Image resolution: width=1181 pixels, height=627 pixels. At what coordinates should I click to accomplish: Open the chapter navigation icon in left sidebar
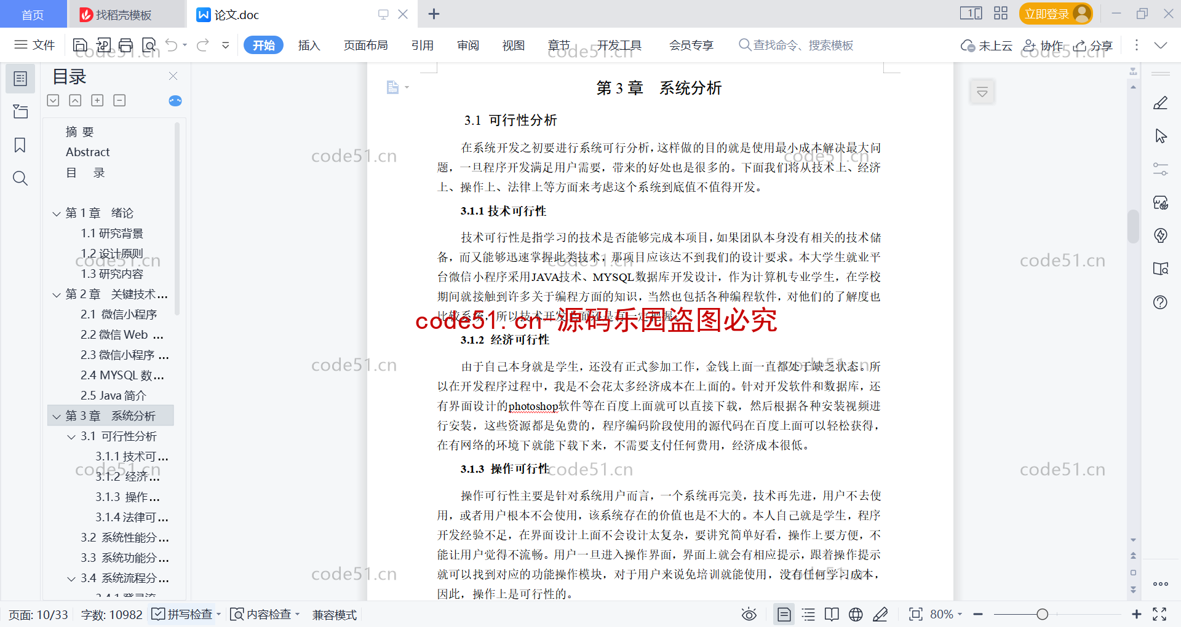pyautogui.click(x=20, y=111)
